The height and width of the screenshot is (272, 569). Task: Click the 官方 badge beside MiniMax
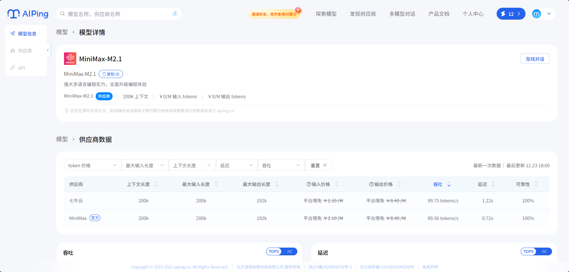[x=95, y=218]
